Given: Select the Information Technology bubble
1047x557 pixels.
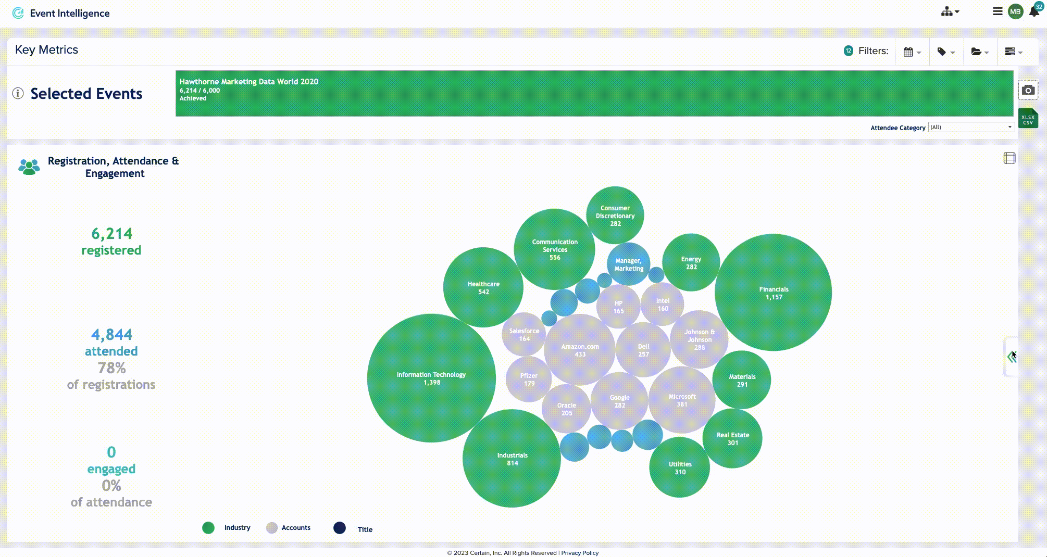Looking at the screenshot, I should (431, 378).
